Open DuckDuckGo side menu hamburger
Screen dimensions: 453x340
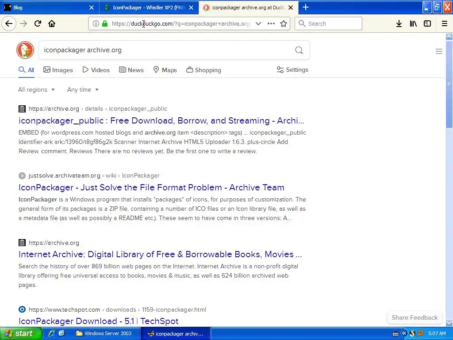click(x=439, y=51)
